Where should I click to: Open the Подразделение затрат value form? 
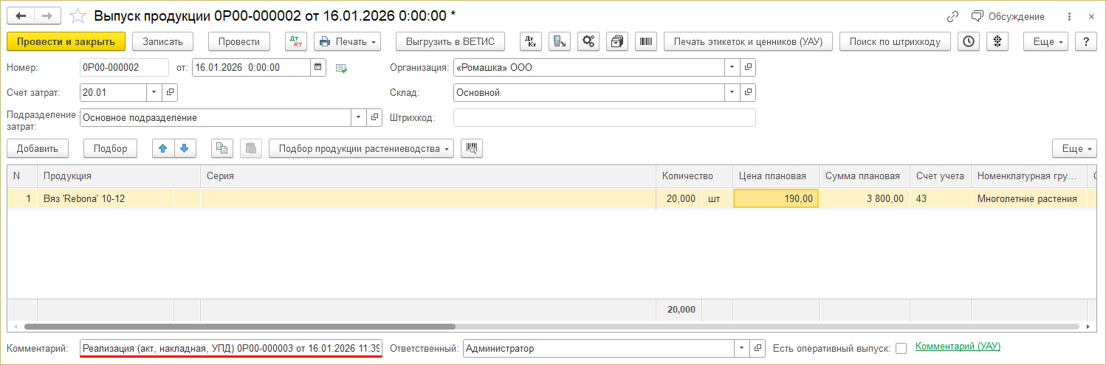[x=374, y=118]
